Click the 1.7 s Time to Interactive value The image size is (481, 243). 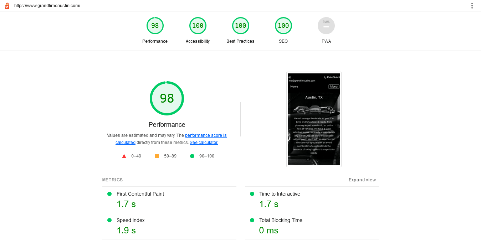269,204
